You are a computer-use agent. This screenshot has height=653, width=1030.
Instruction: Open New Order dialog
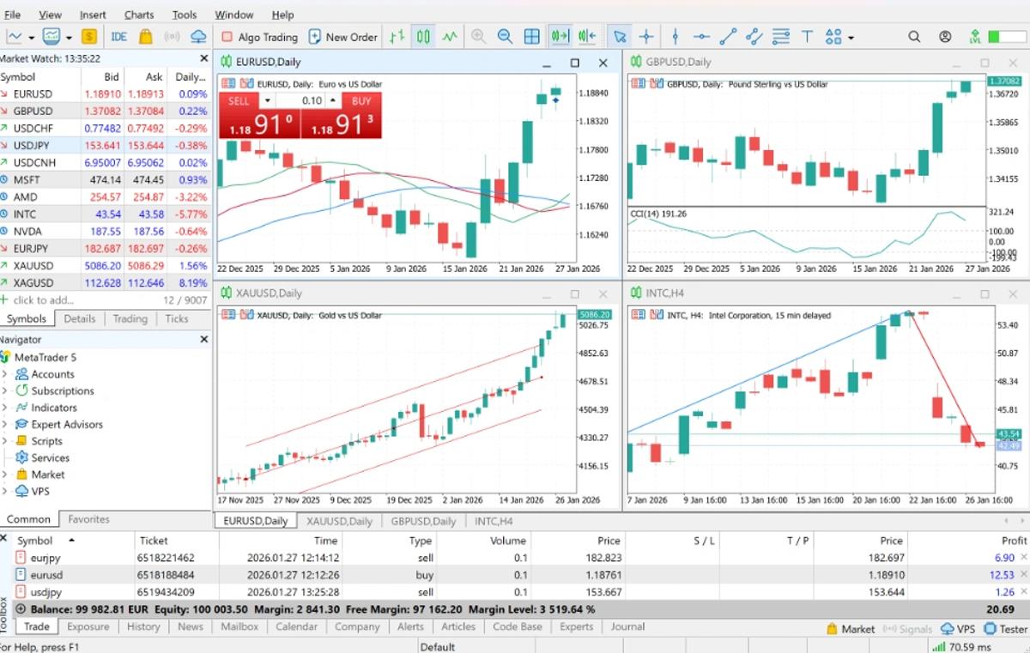[342, 37]
